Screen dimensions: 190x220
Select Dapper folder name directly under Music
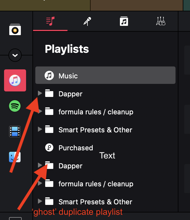pyautogui.click(x=70, y=94)
